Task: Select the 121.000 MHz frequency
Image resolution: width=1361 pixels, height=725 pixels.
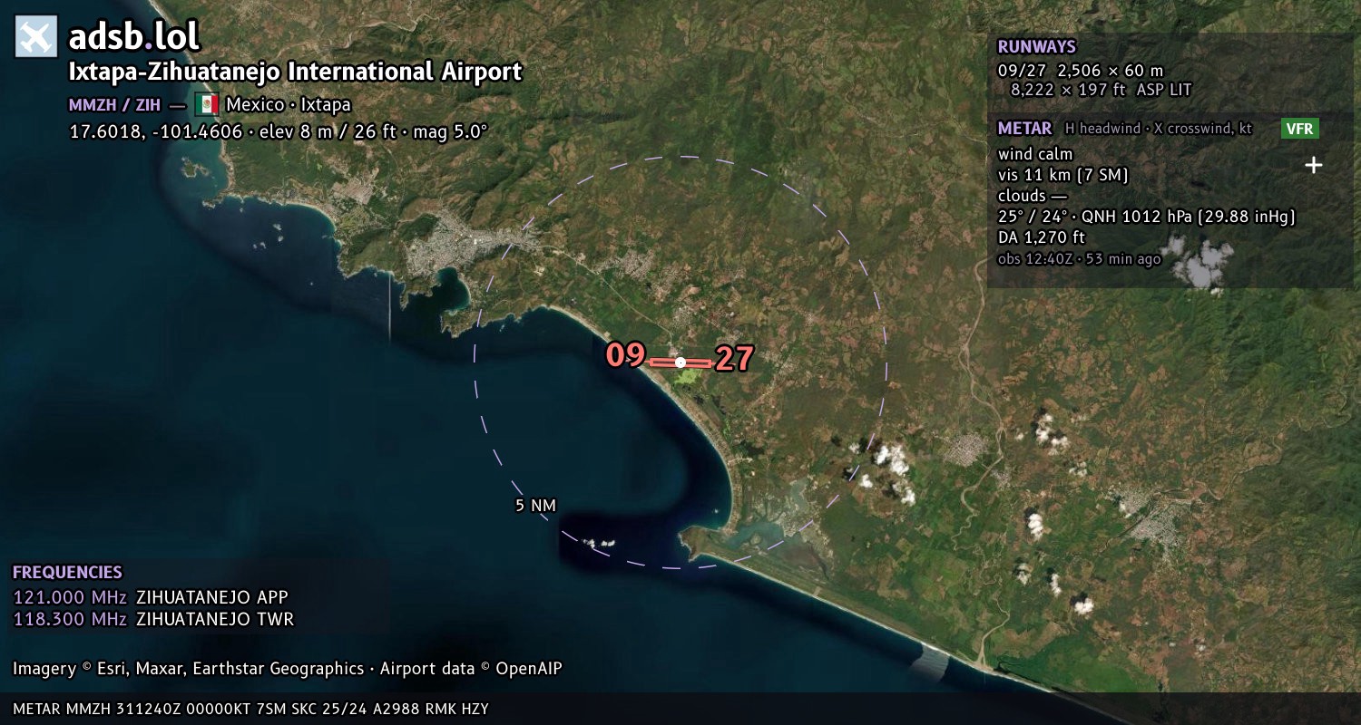Action: pyautogui.click(x=70, y=597)
